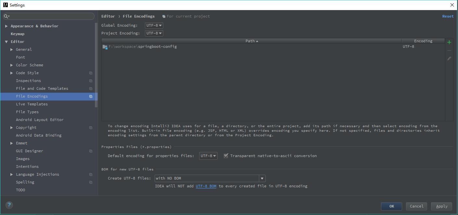
Task: Open the default properties files encoding dropdown
Action: point(208,156)
